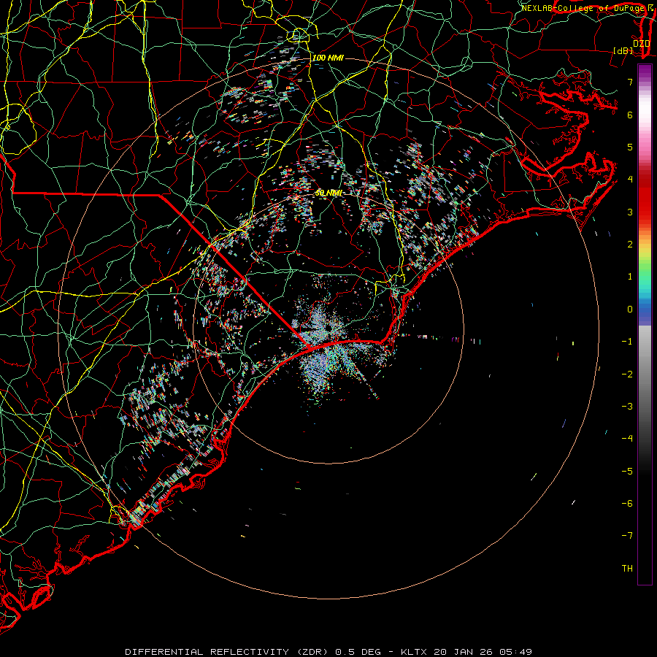Click the "-7" scale label
Screen dimensions: 657x657
pos(627,536)
